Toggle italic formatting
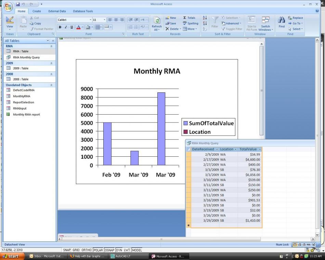 click(66, 27)
